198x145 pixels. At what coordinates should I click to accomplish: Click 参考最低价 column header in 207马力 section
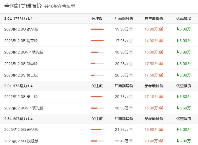(154, 119)
